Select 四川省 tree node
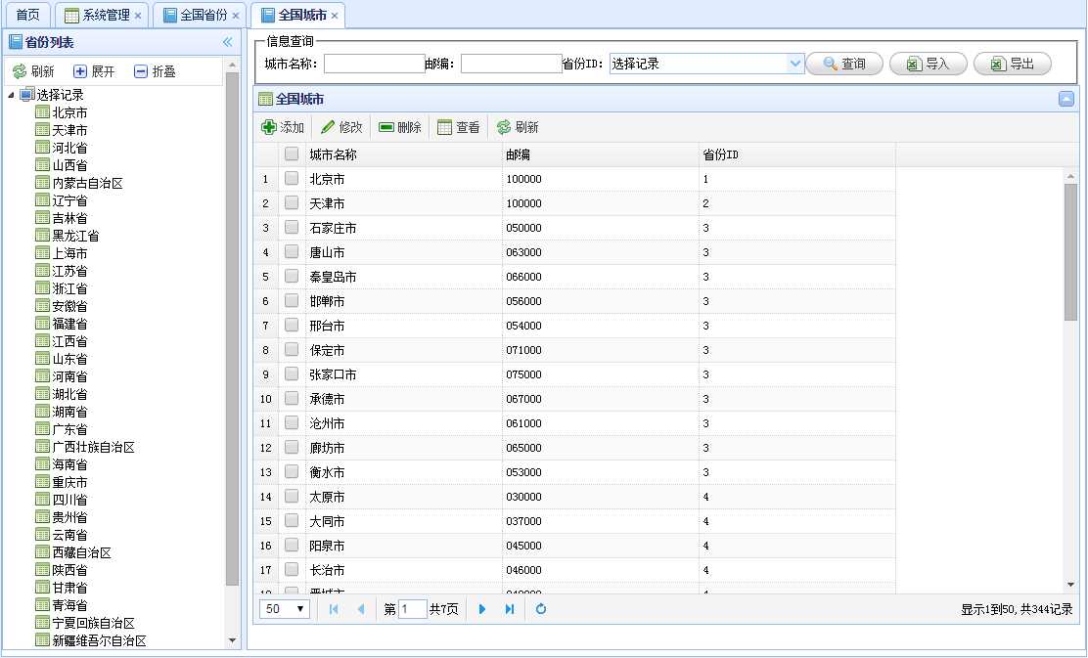This screenshot has width=1088, height=658. 69,500
